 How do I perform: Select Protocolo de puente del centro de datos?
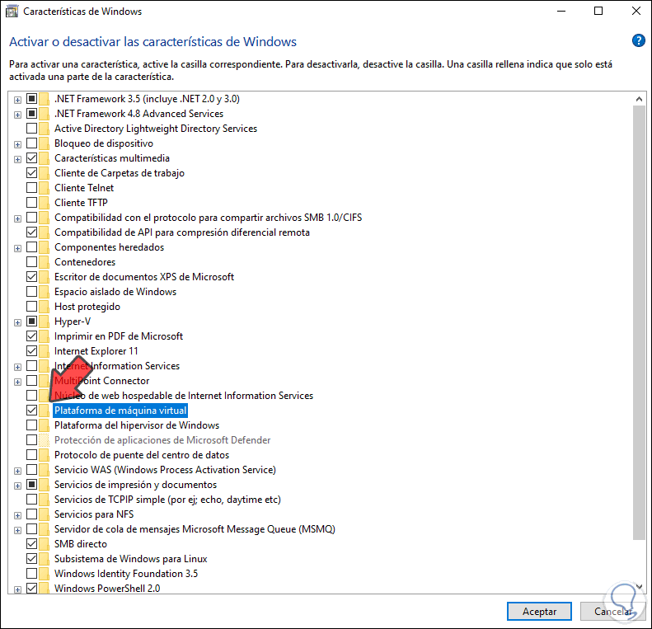(x=142, y=455)
